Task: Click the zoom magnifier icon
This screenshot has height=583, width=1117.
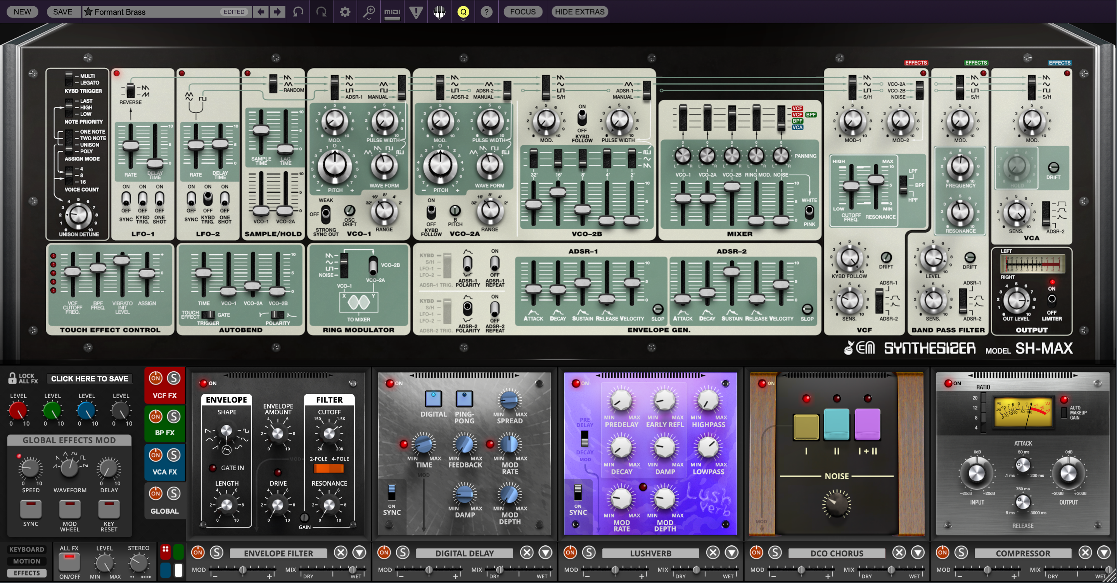Action: tap(368, 12)
